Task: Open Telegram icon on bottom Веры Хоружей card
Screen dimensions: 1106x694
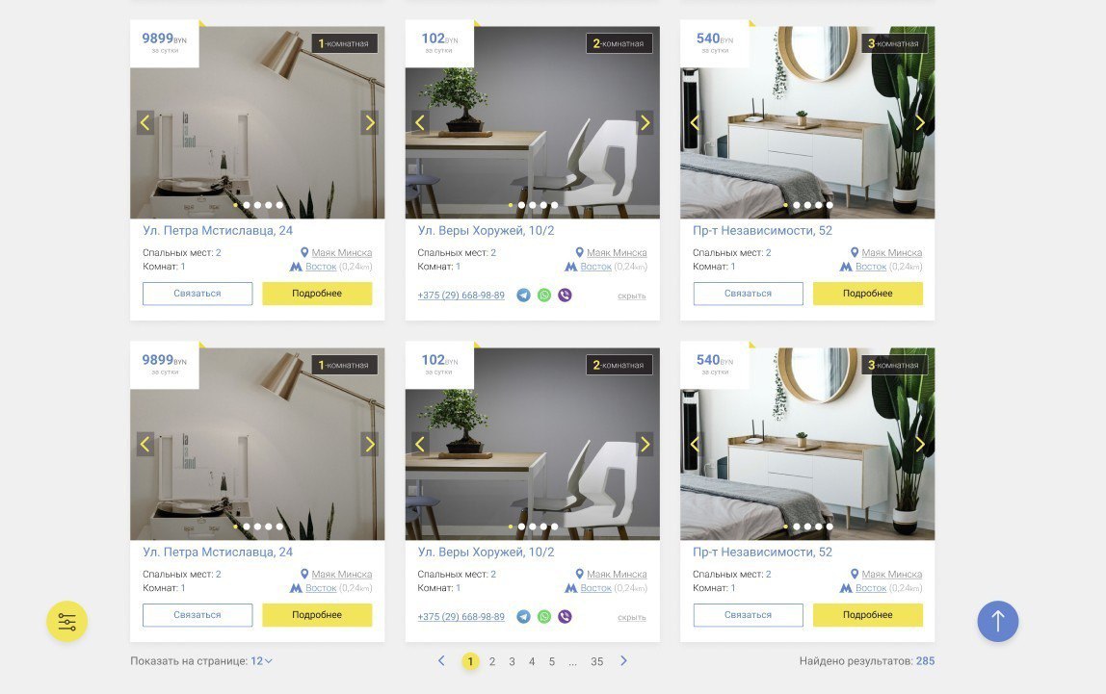Action: (523, 616)
